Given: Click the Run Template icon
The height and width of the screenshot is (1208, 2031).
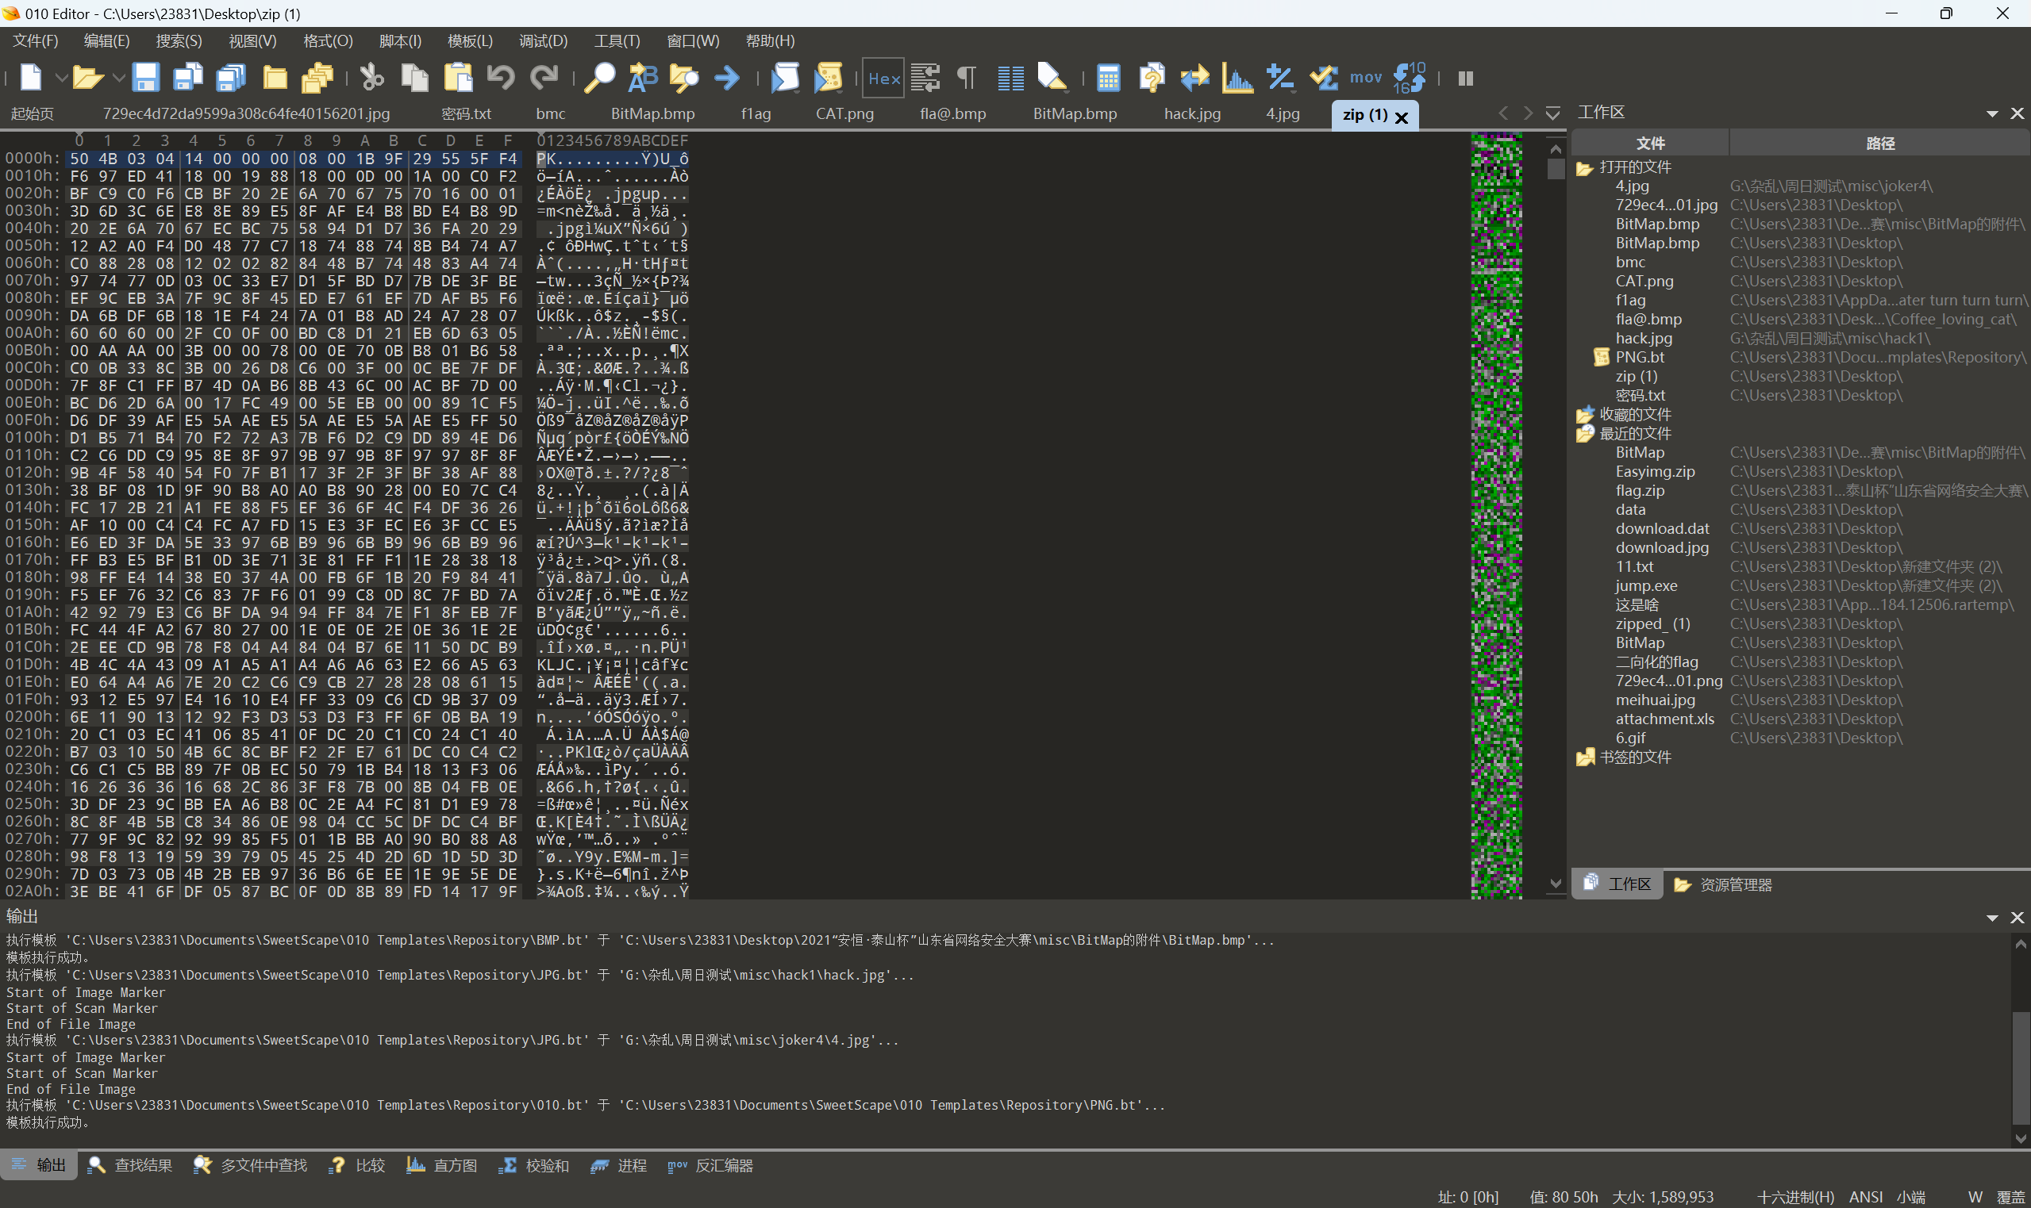Looking at the screenshot, I should [x=829, y=79].
